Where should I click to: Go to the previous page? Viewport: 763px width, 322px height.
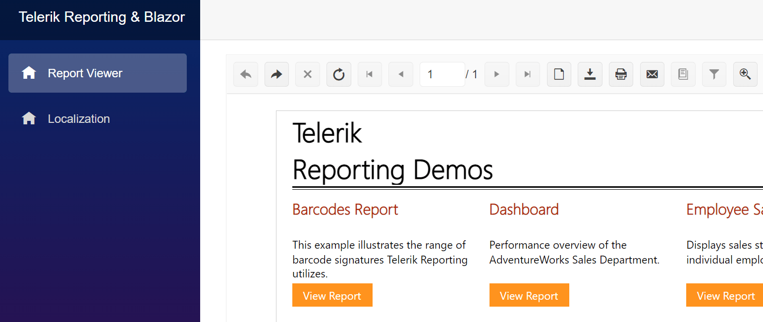pyautogui.click(x=401, y=74)
